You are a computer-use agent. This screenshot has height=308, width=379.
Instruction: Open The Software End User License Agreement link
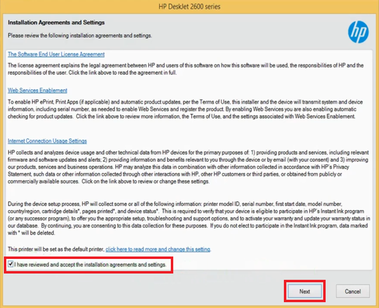coord(56,54)
